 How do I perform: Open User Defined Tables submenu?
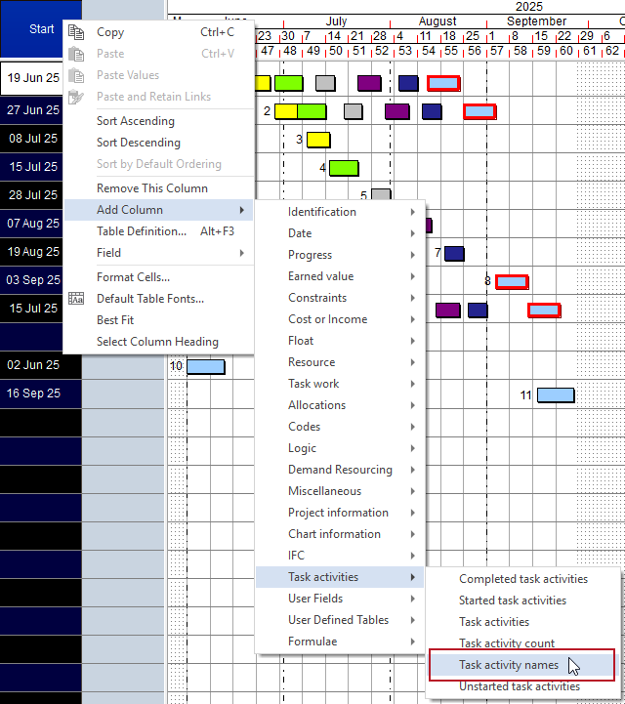[x=340, y=620]
